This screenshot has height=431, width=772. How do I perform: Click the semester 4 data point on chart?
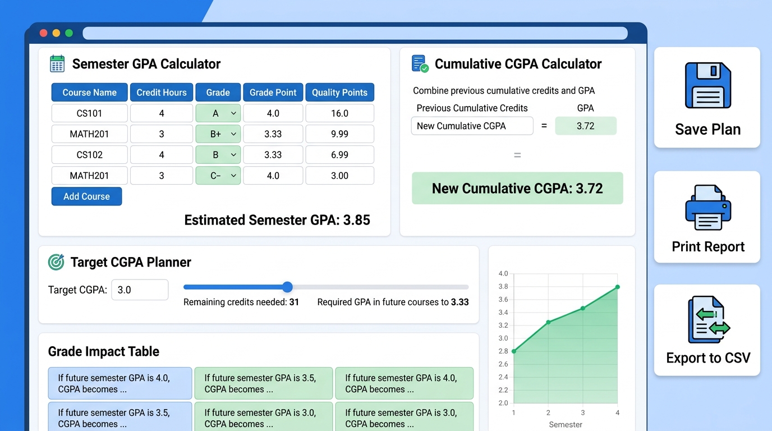pos(618,287)
